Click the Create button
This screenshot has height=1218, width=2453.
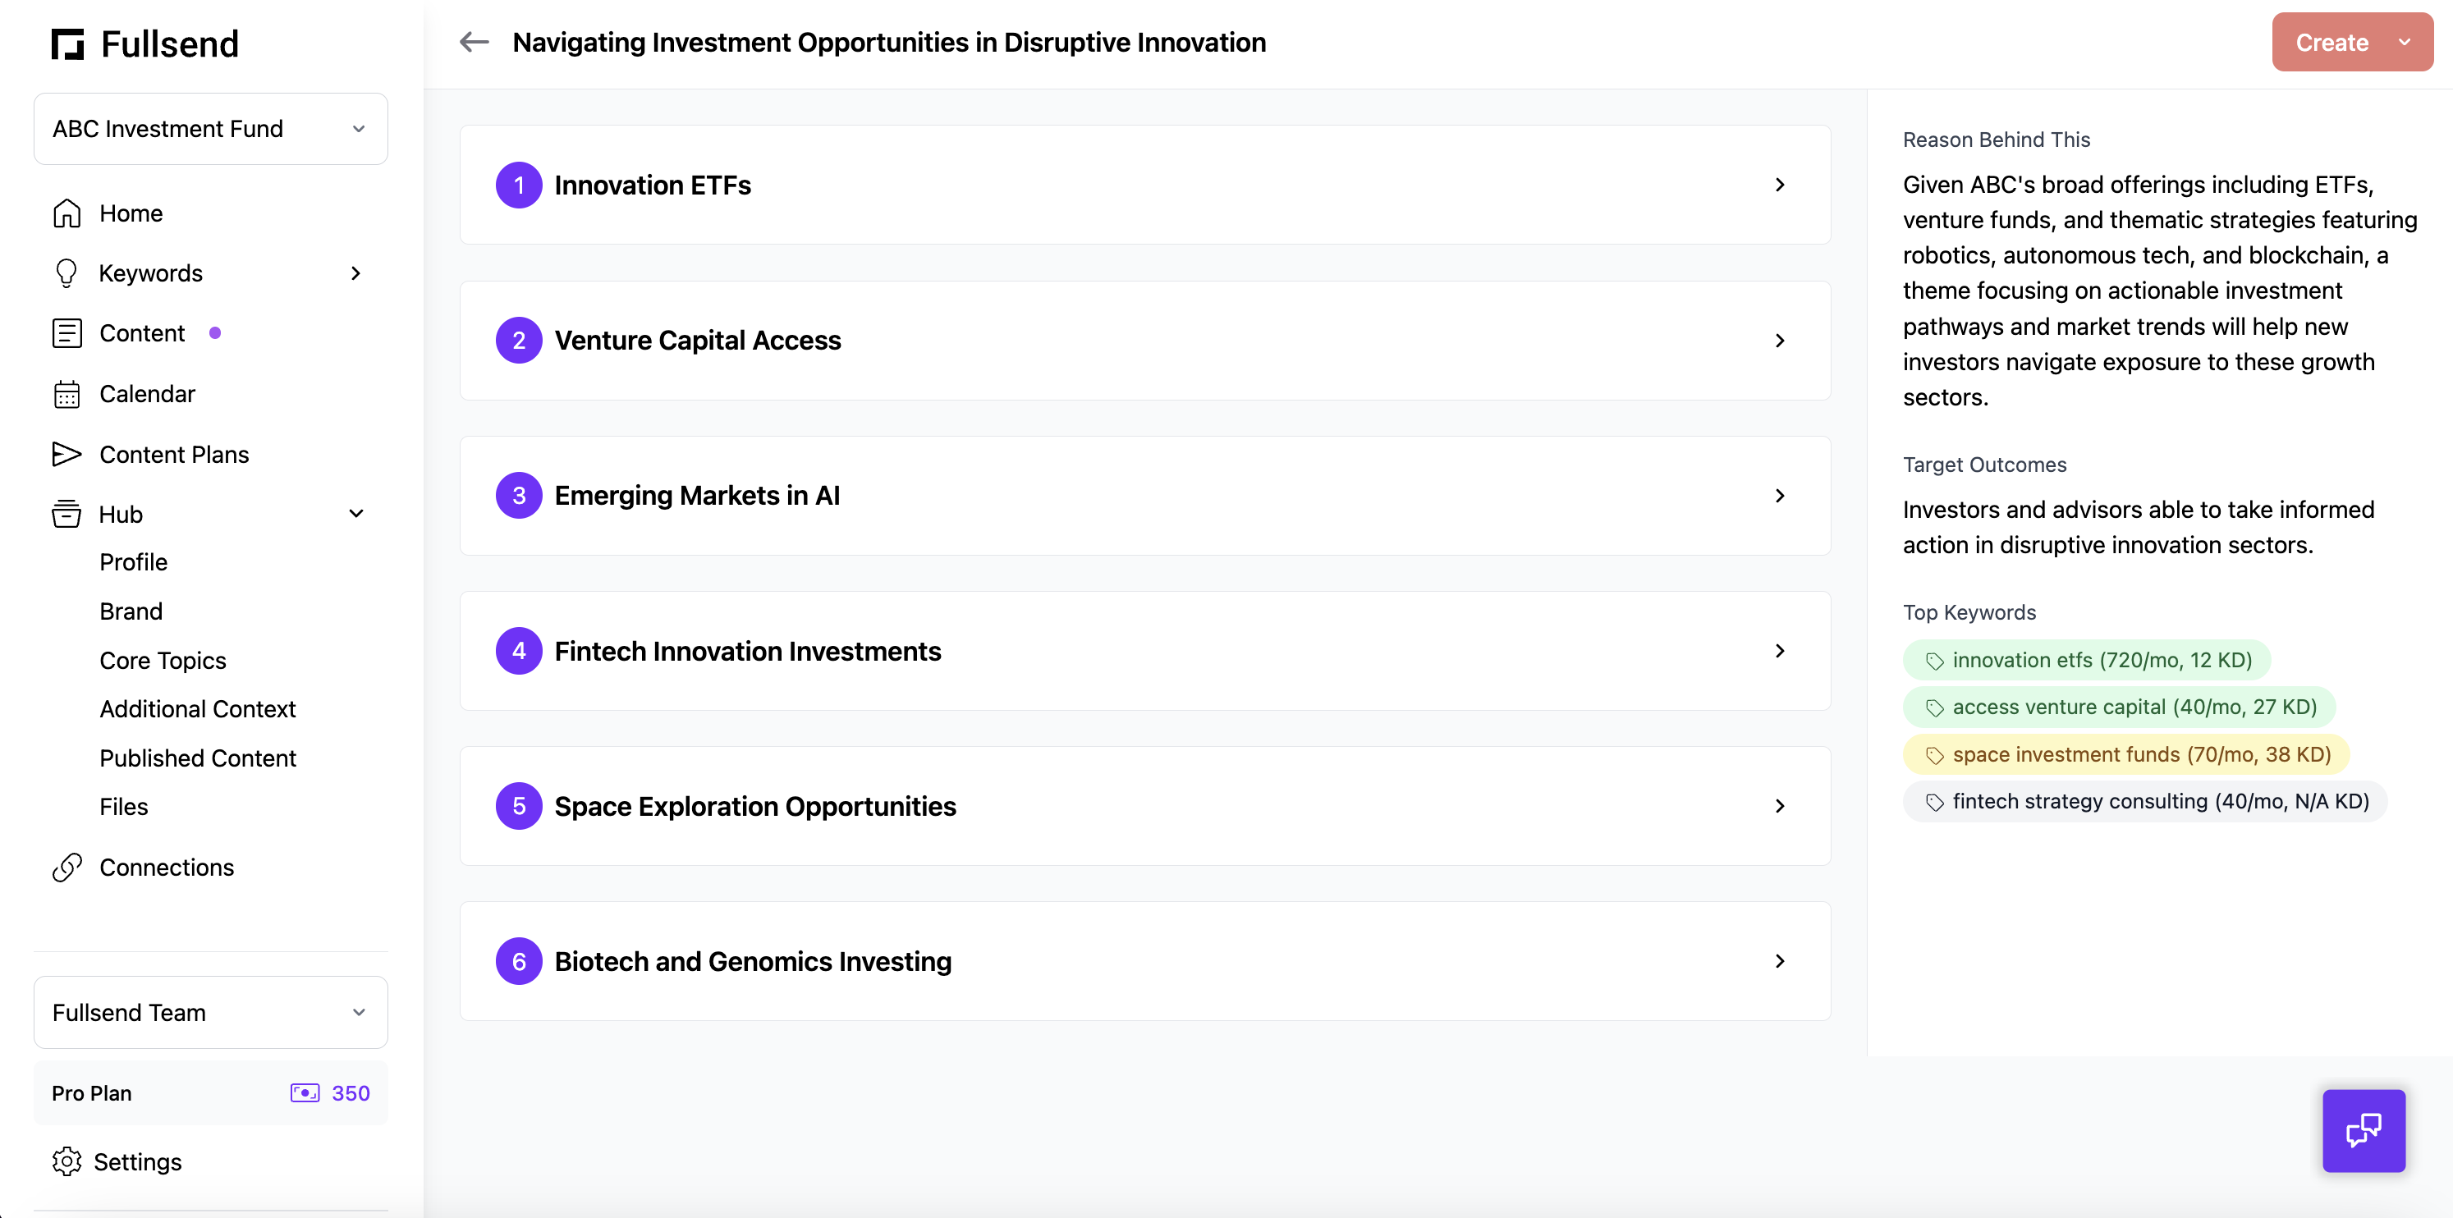2331,42
